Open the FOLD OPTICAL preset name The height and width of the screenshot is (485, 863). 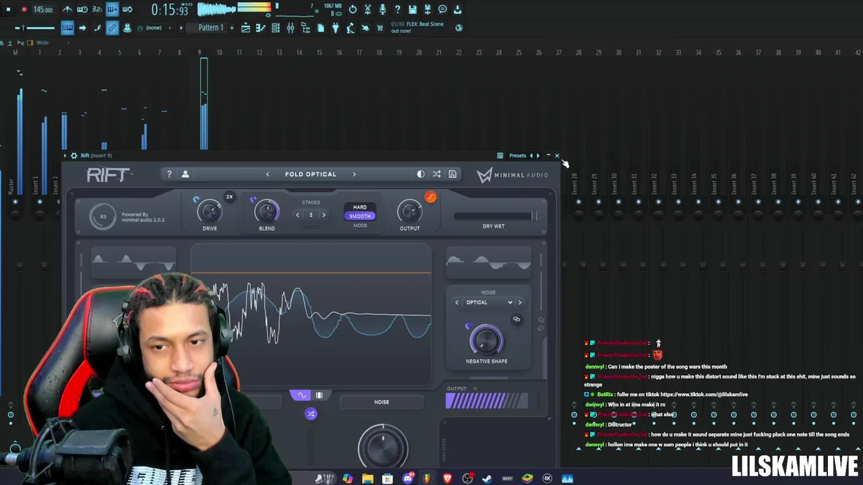click(310, 174)
